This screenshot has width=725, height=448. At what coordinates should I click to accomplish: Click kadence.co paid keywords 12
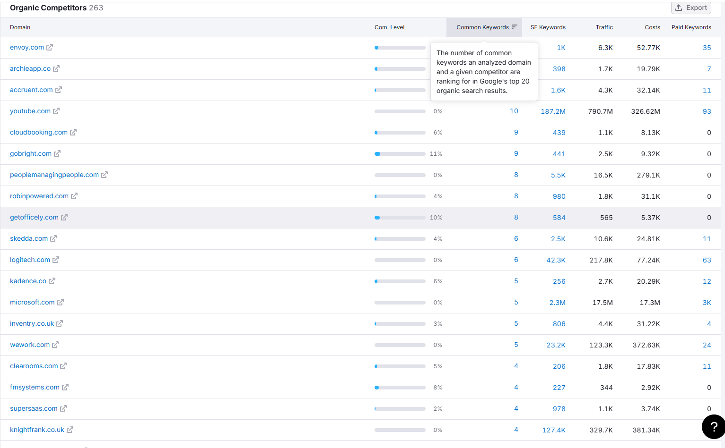tap(707, 281)
